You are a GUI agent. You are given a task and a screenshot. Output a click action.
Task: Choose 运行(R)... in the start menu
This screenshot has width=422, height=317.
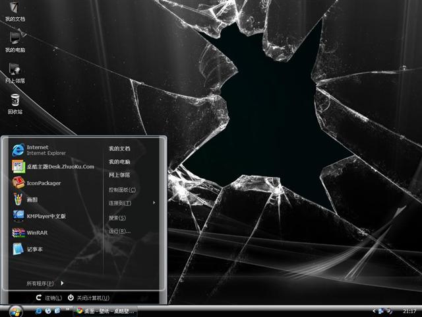coord(119,231)
